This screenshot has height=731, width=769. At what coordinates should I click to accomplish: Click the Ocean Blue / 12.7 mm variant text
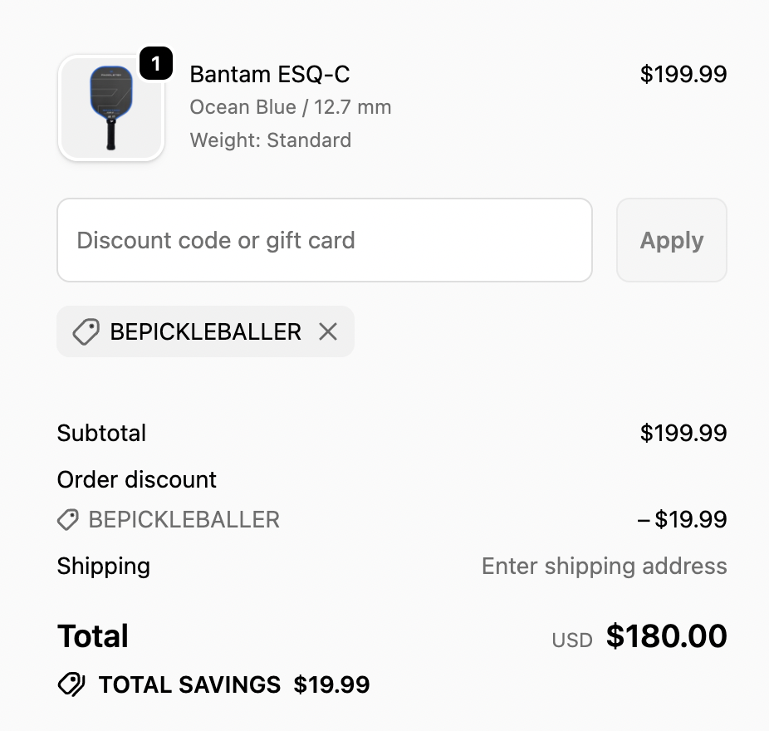coord(290,107)
